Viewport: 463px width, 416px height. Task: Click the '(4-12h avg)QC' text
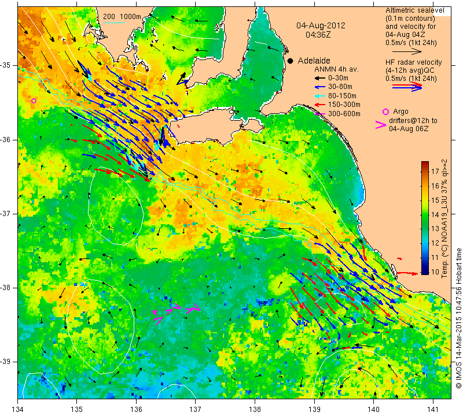click(410, 70)
